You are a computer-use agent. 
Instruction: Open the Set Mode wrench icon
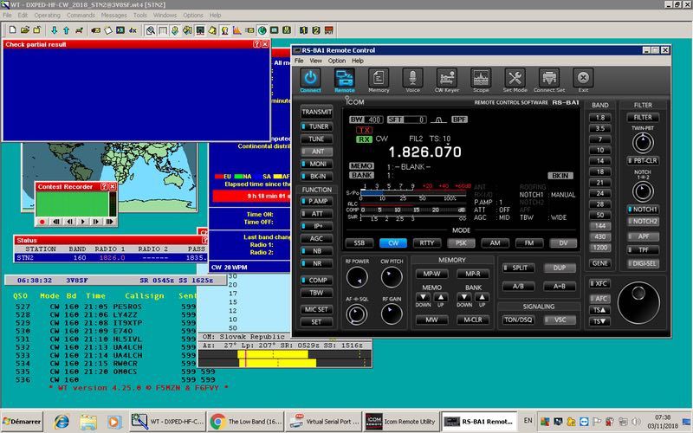(x=515, y=78)
